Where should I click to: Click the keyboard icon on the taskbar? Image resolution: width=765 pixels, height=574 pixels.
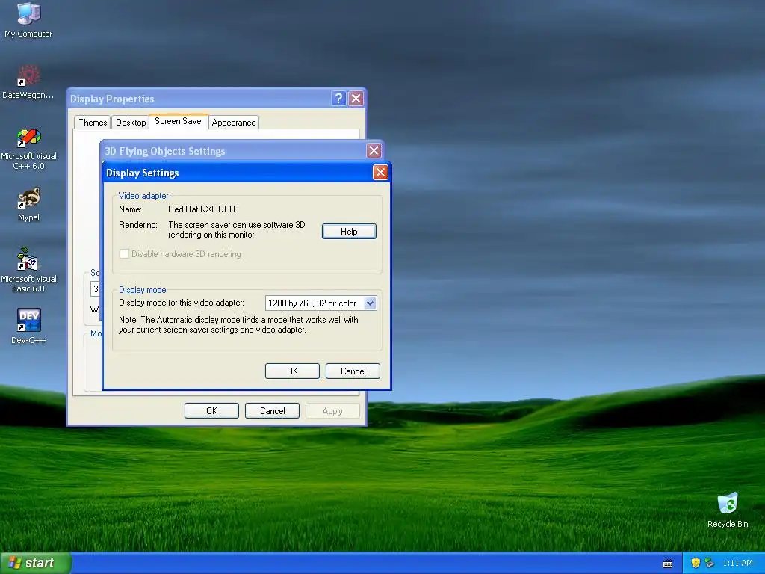tap(668, 564)
